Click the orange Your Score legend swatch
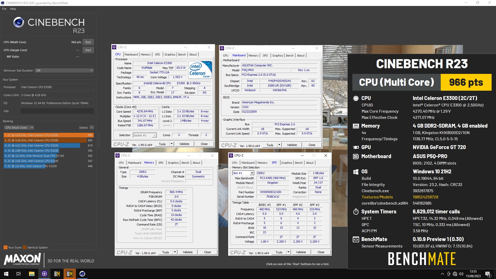The image size is (496, 279). 5,247
